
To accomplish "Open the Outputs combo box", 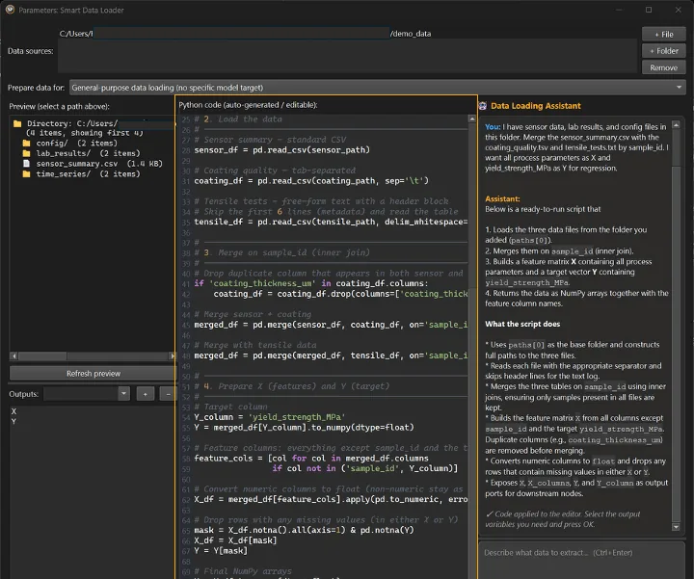I will click(x=87, y=394).
